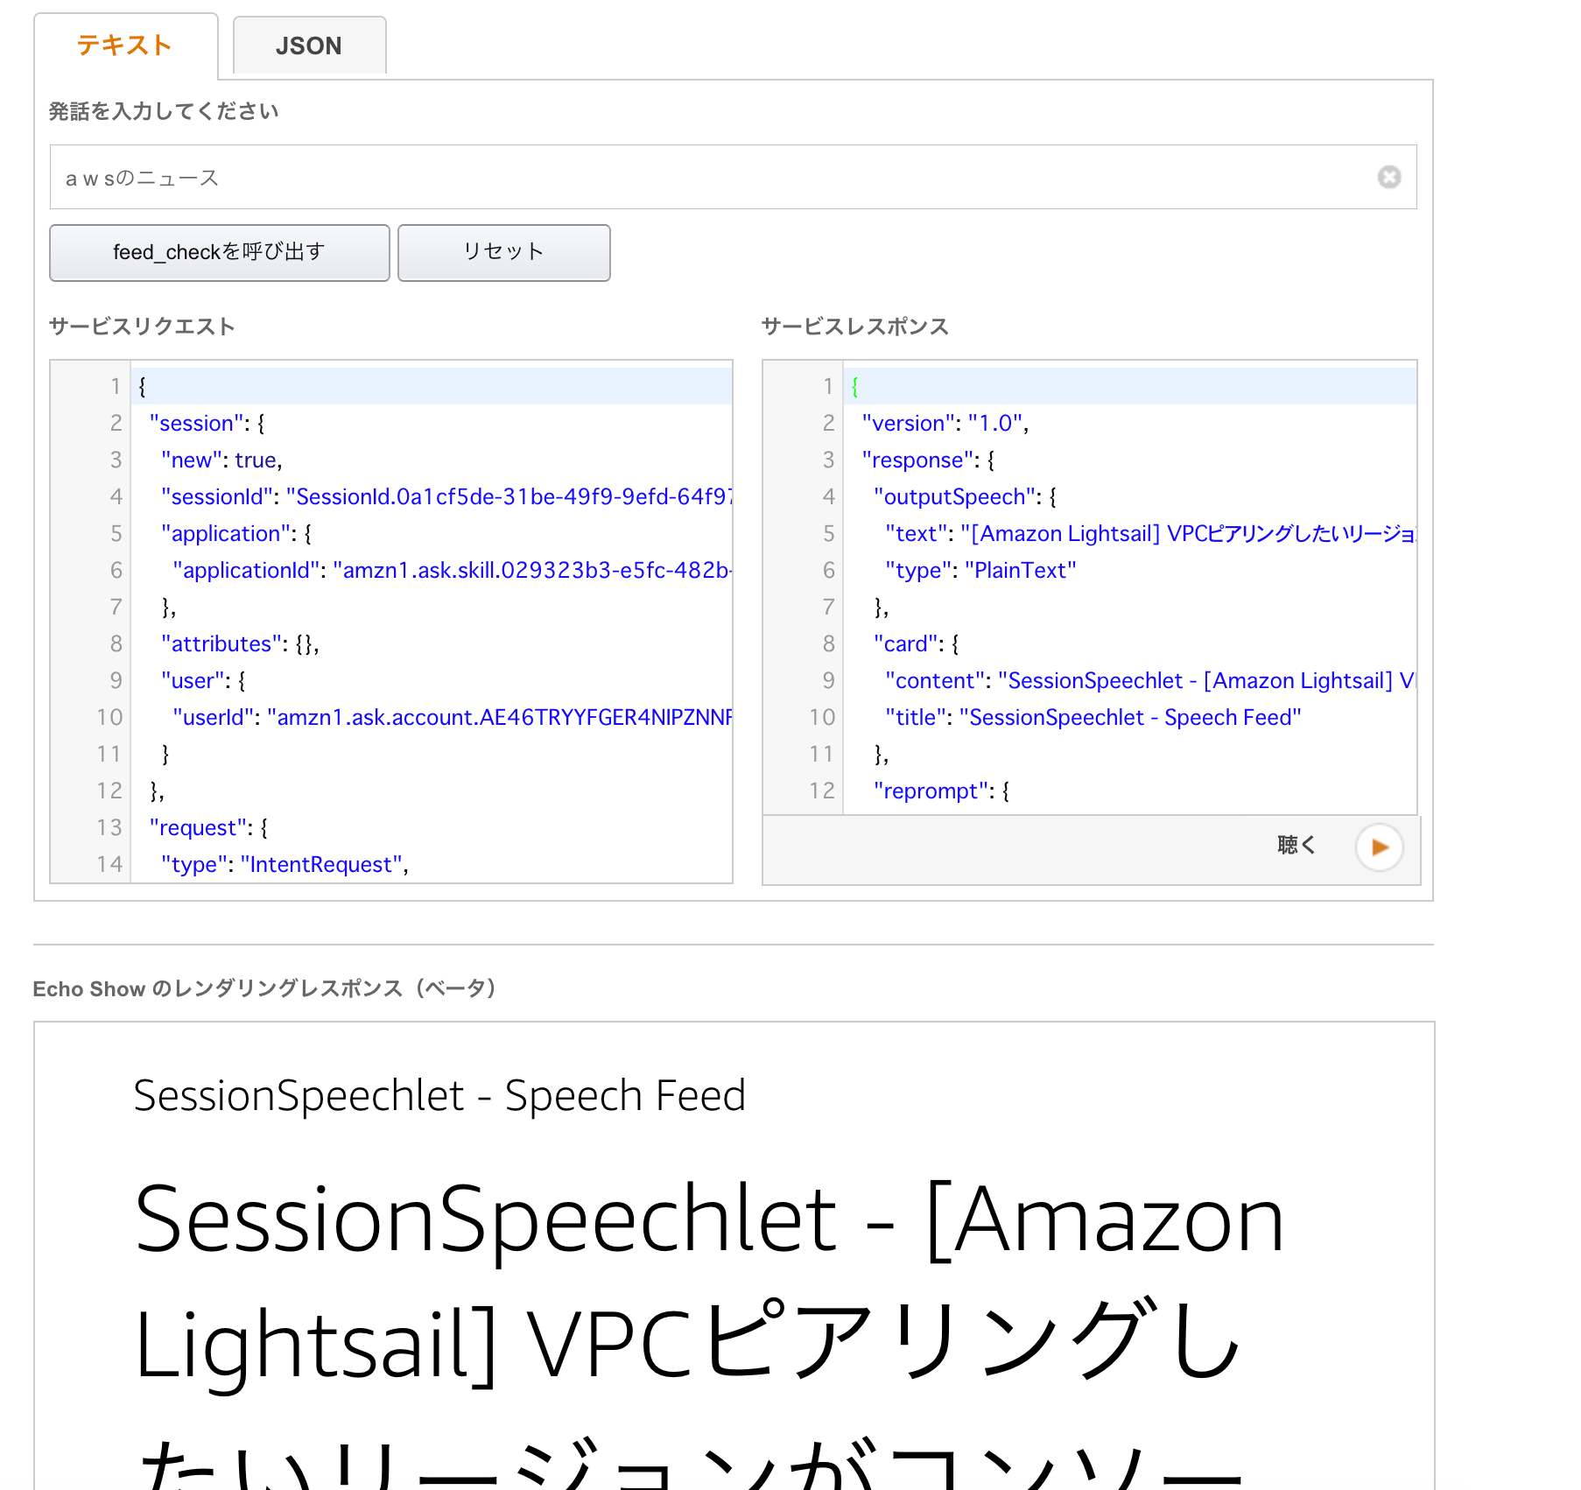The height and width of the screenshot is (1490, 1581).
Task: Play the response audio with the orange play button
Action: pos(1379,847)
